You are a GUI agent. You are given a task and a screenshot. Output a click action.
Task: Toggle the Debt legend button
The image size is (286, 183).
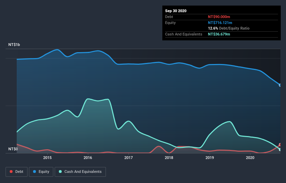16,172
